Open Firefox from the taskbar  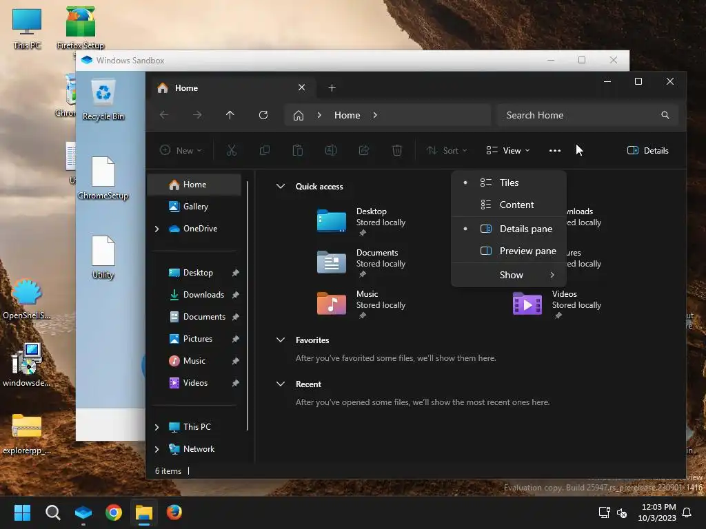tap(174, 512)
